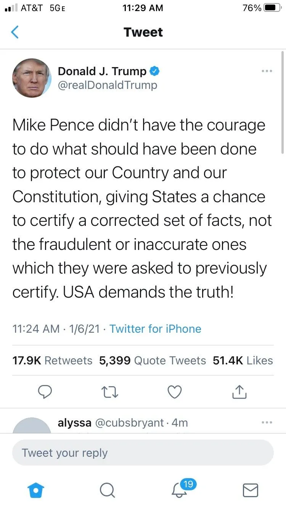Open more options on Trump's tweet
This screenshot has height=509, width=286.
pyautogui.click(x=267, y=71)
